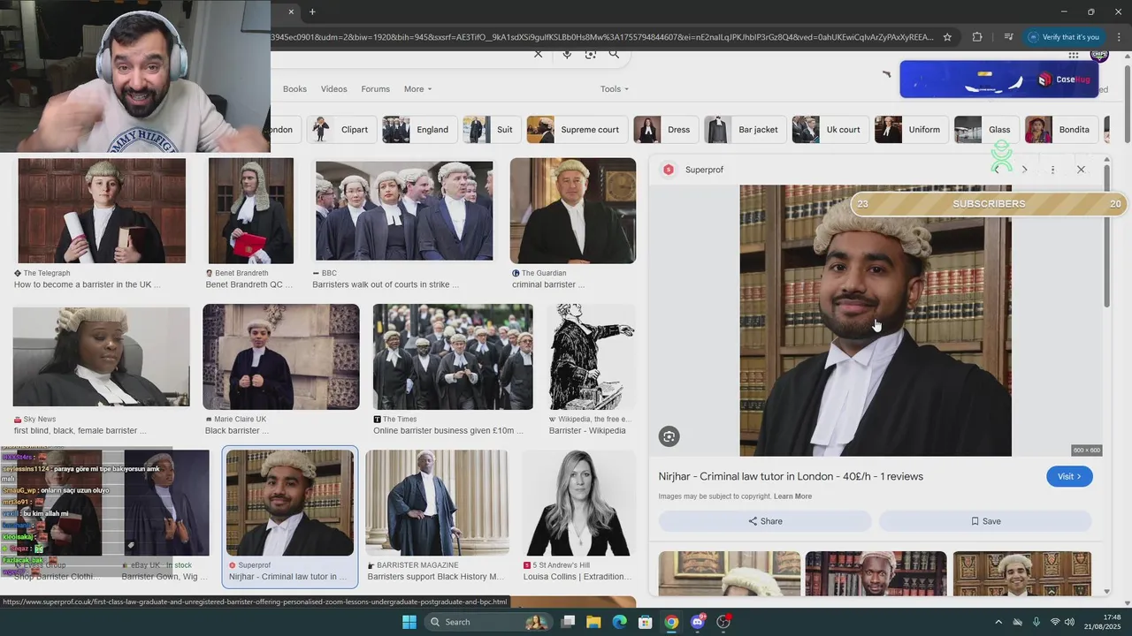This screenshot has height=636, width=1132.
Task: Filter images by the England chip
Action: (418, 130)
